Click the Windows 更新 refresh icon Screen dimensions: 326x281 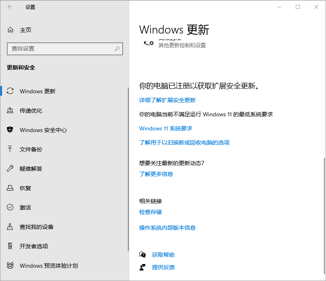coord(10,91)
